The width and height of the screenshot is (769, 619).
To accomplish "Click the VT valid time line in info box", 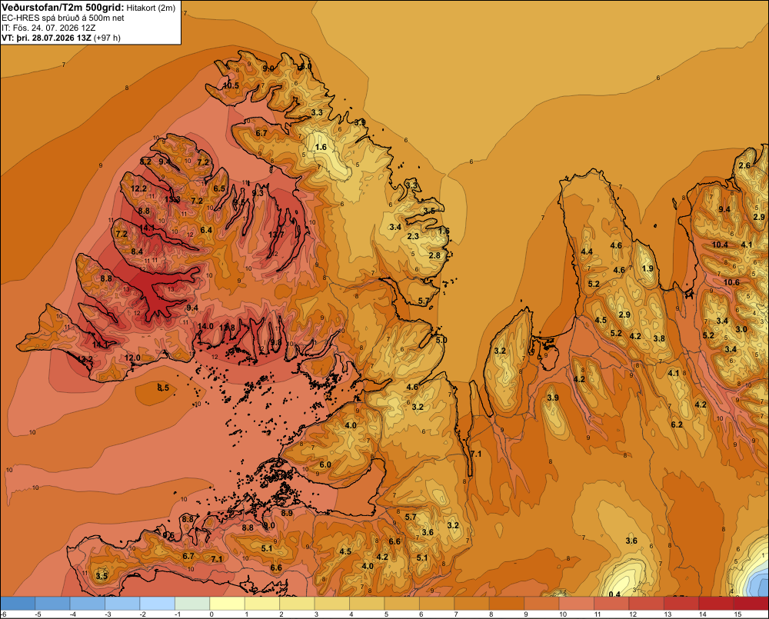I will (61, 38).
